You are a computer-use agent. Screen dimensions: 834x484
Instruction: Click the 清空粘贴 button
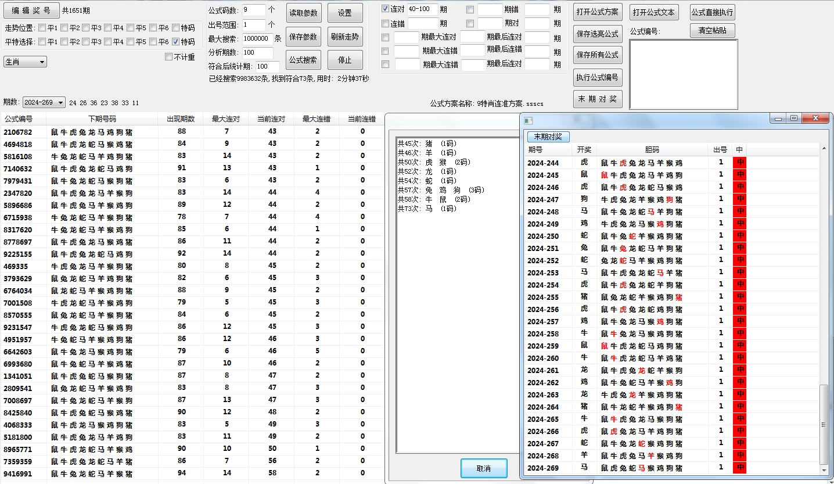click(713, 31)
